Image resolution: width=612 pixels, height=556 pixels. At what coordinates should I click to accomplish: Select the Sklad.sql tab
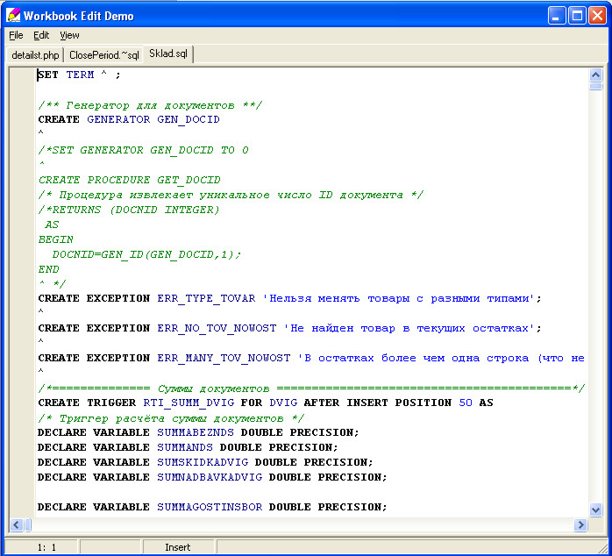point(168,54)
